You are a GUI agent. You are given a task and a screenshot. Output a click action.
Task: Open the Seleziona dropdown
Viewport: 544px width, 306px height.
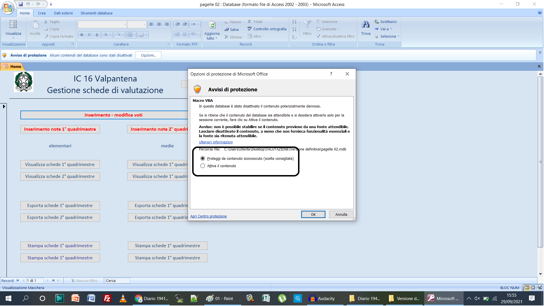point(387,36)
